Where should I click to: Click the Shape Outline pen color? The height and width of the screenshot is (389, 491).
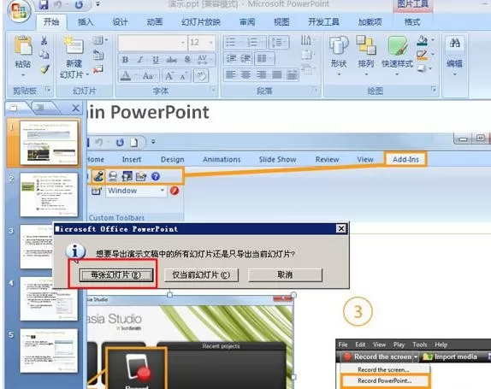(423, 55)
